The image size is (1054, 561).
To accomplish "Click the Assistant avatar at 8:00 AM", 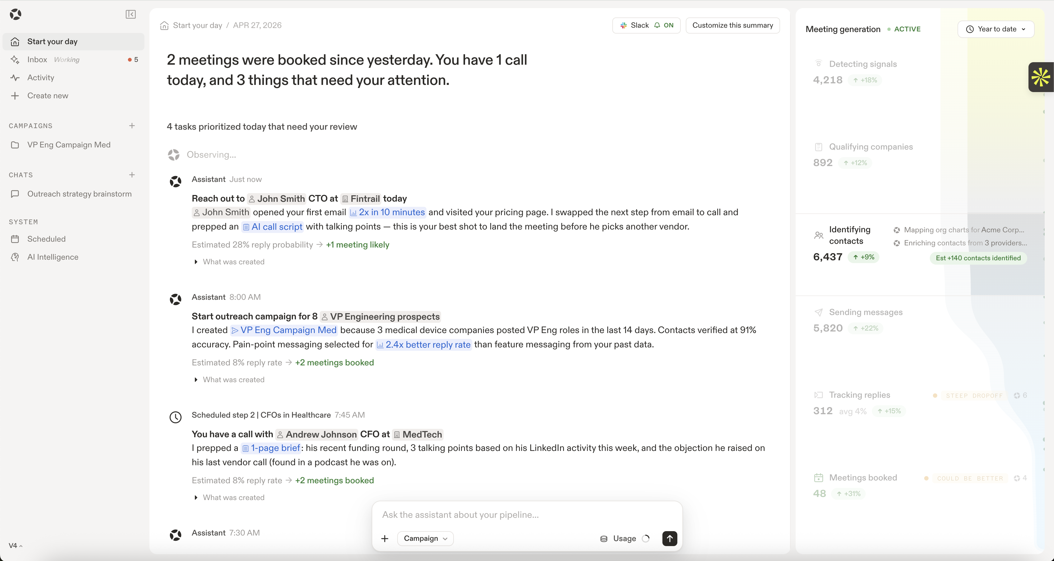I will point(176,299).
